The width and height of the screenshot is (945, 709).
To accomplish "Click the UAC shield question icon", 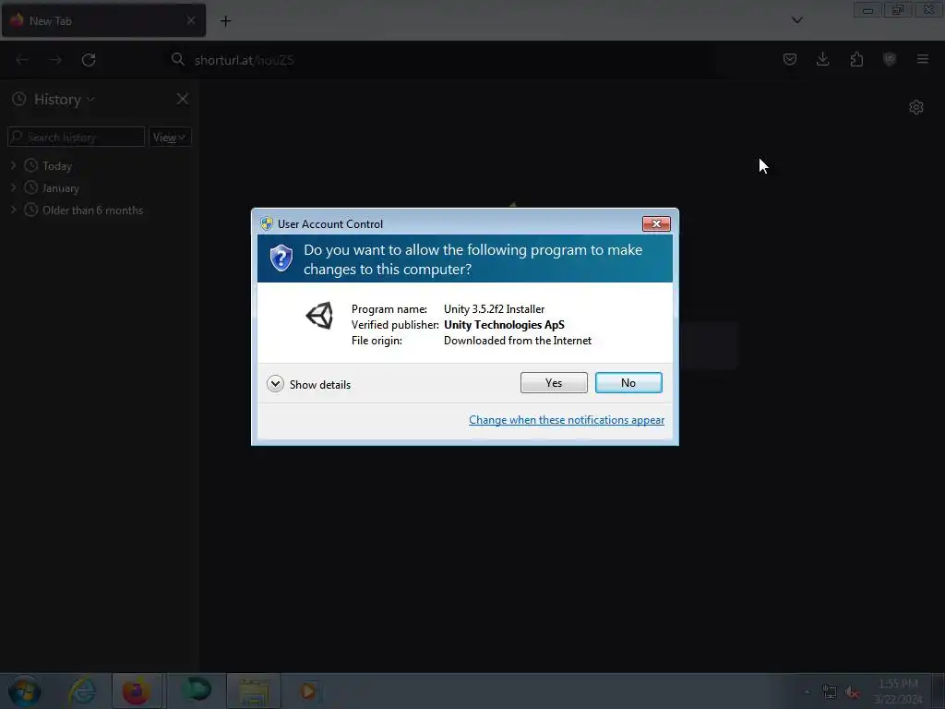I will click(x=281, y=258).
